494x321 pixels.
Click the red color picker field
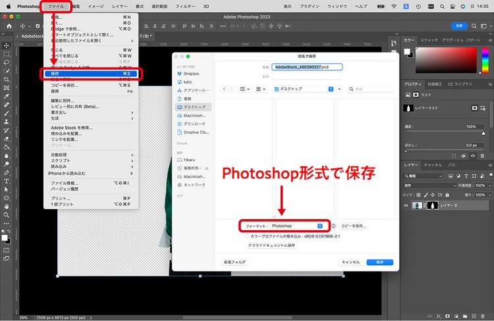click(x=446, y=61)
